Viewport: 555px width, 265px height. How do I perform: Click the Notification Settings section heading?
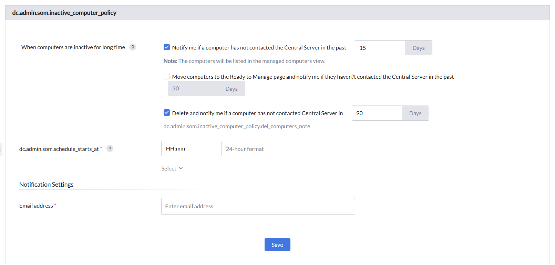47,185
